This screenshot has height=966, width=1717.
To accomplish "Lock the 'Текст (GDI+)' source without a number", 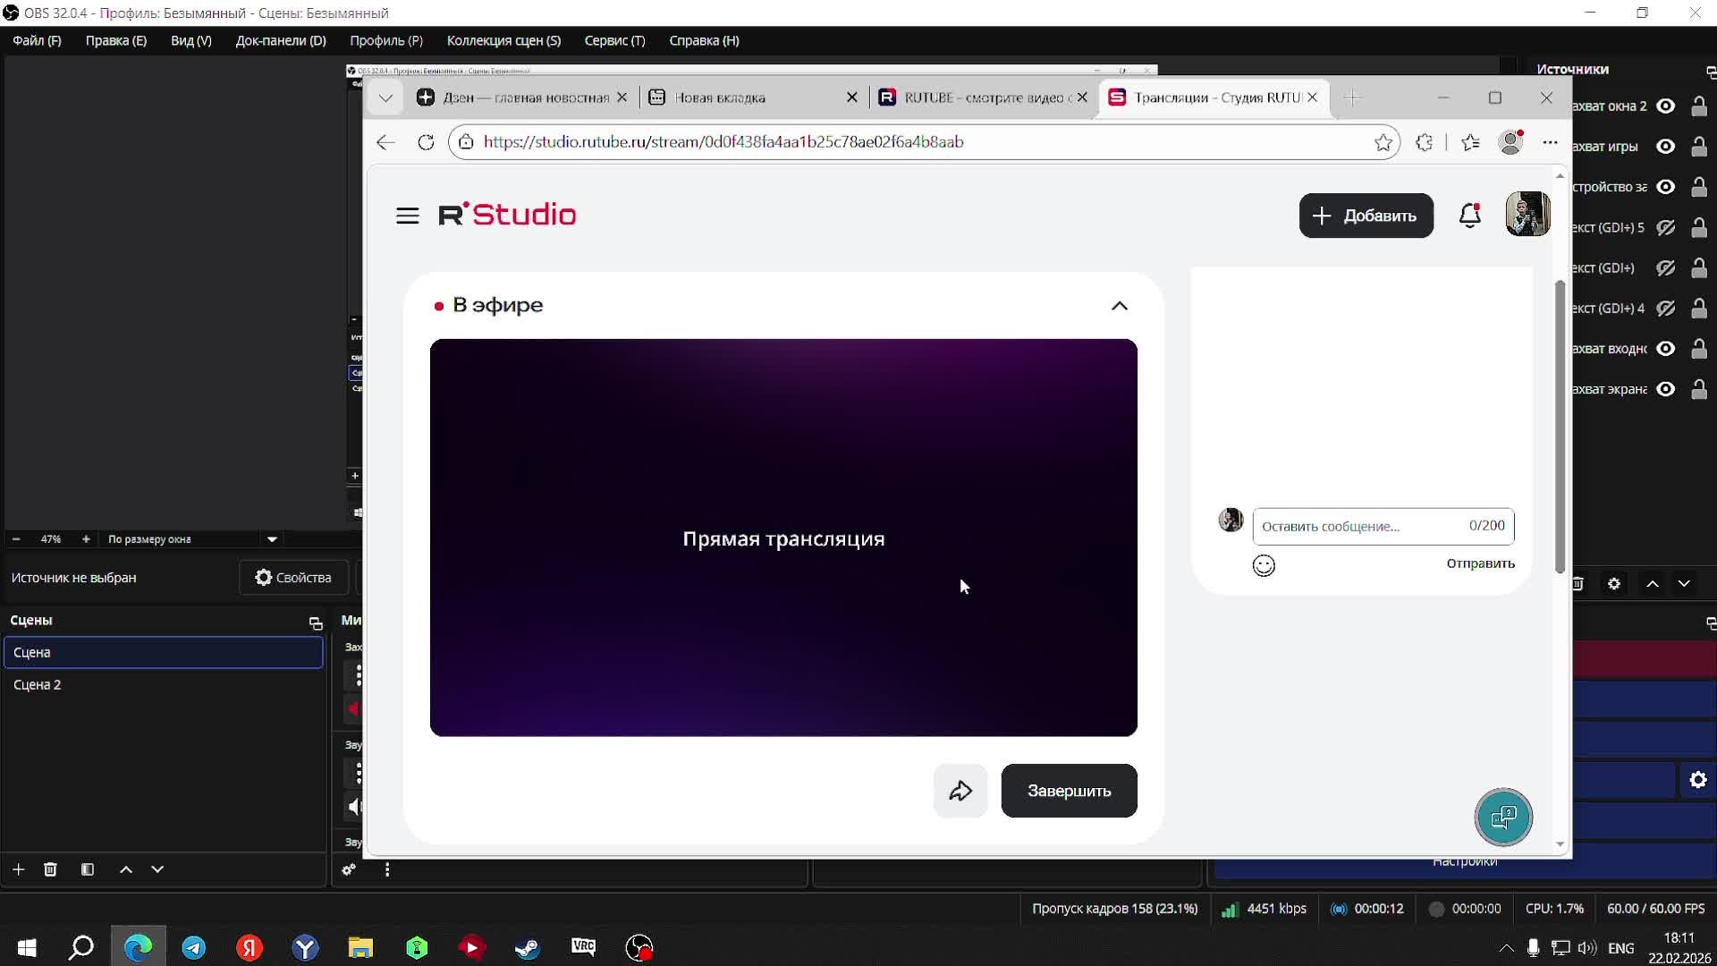I will click(1699, 268).
